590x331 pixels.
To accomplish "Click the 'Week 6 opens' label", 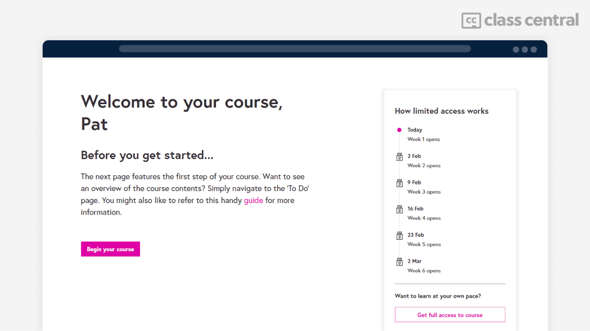I will [x=424, y=271].
